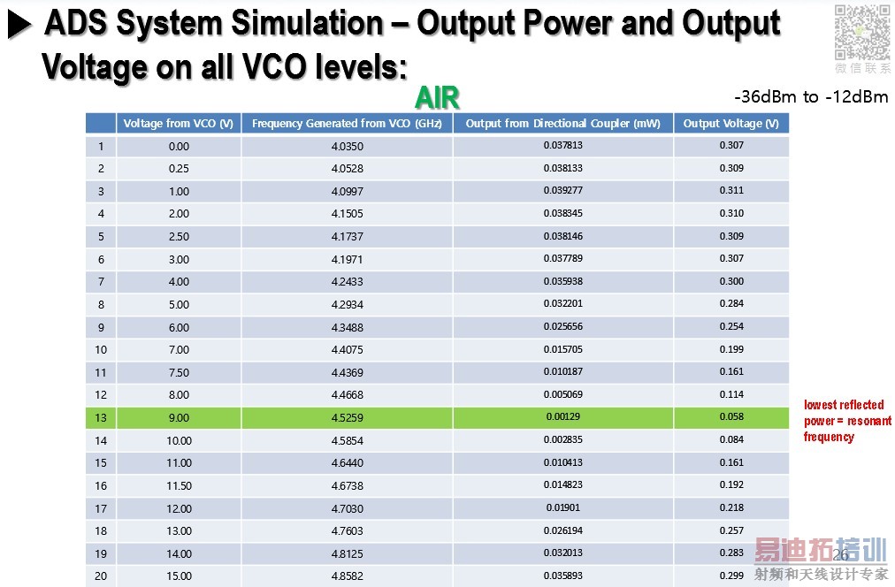The width and height of the screenshot is (895, 587).
Task: Click coupler output value 0.014823
Action: pos(562,484)
